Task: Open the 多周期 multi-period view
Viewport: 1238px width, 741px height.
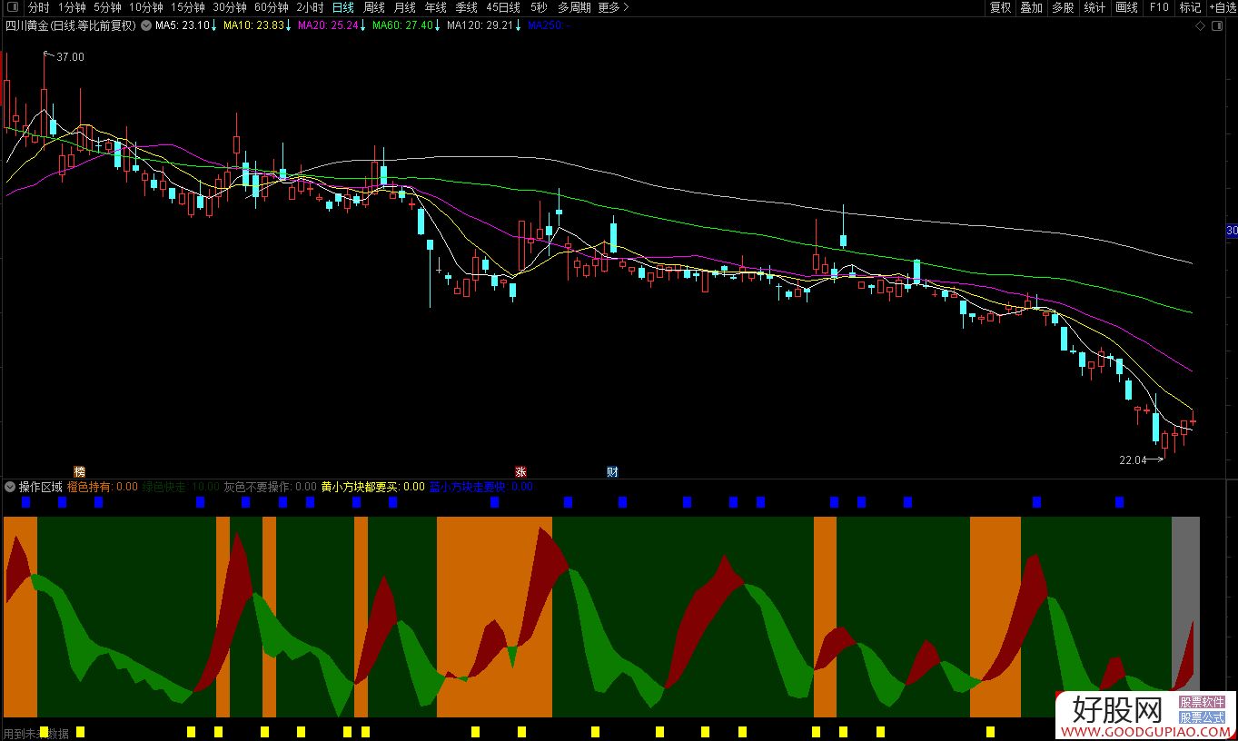Action: pyautogui.click(x=573, y=7)
